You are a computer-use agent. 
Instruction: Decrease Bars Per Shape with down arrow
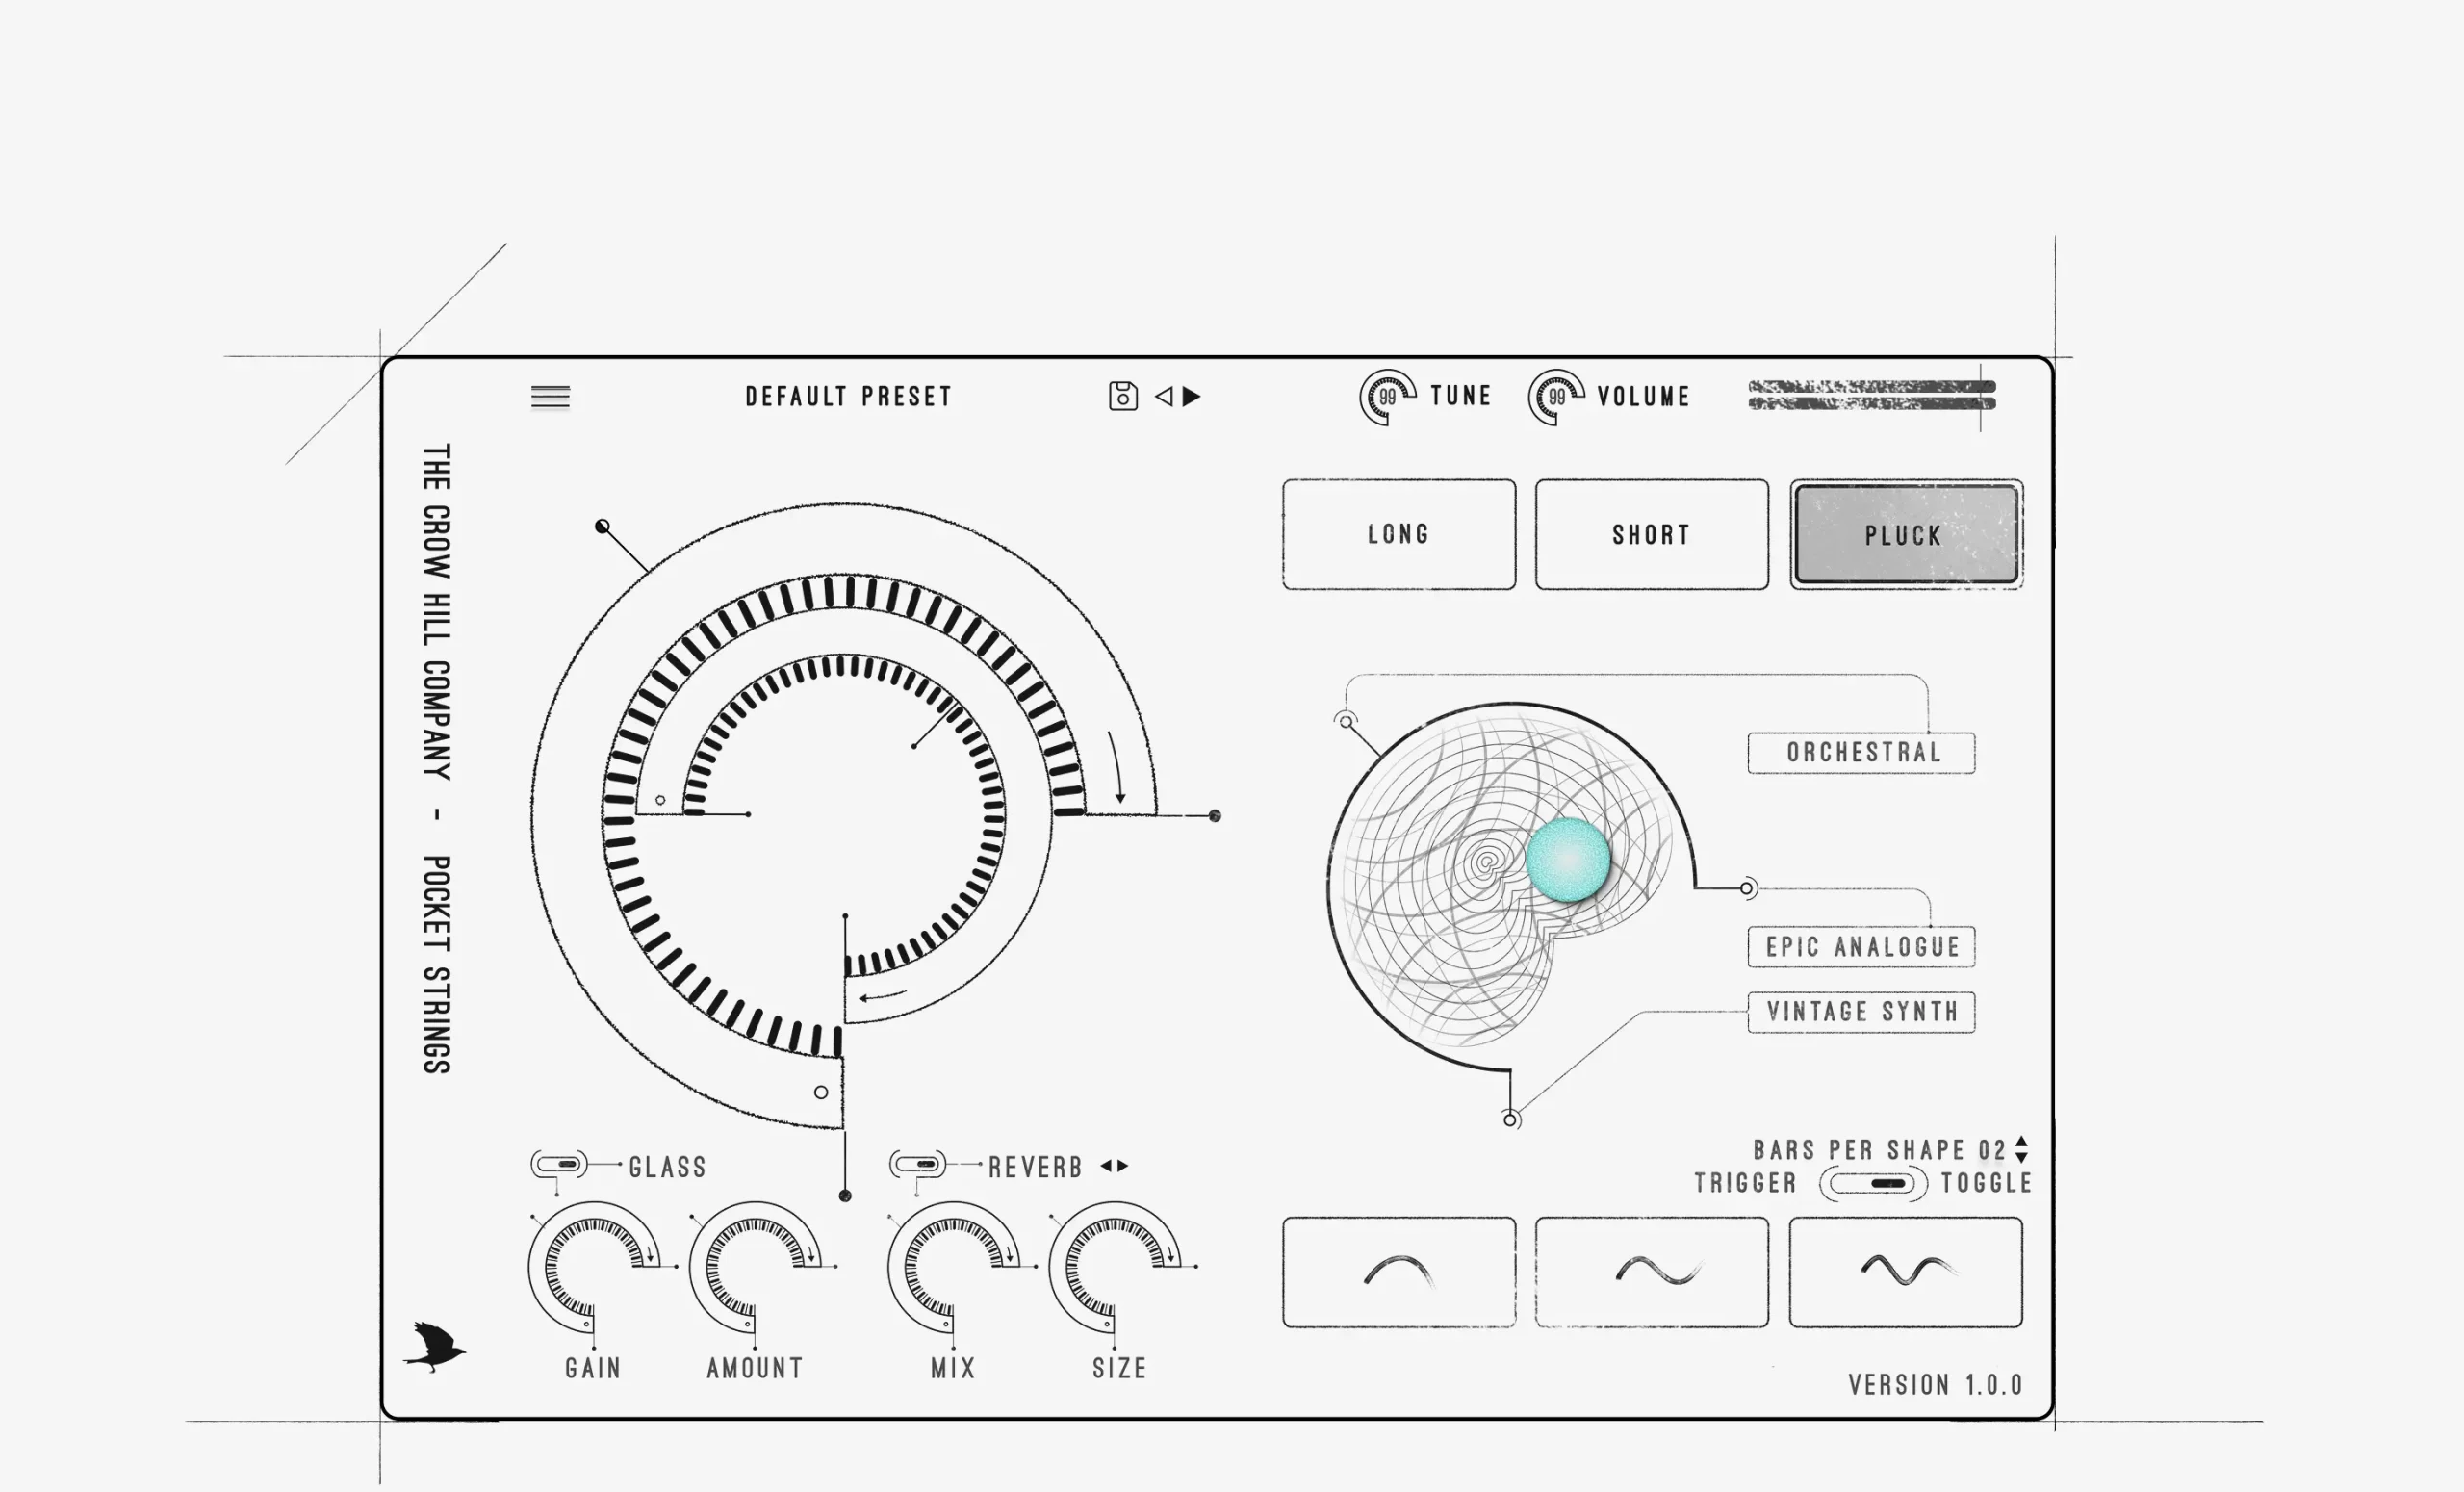point(2022,1158)
